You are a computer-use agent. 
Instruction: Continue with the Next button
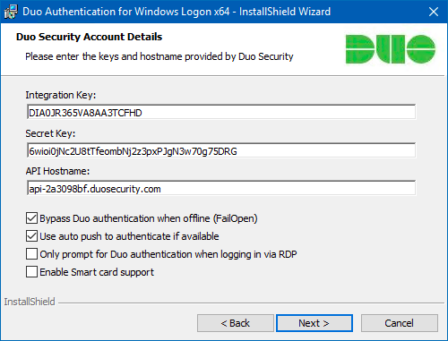click(x=314, y=323)
